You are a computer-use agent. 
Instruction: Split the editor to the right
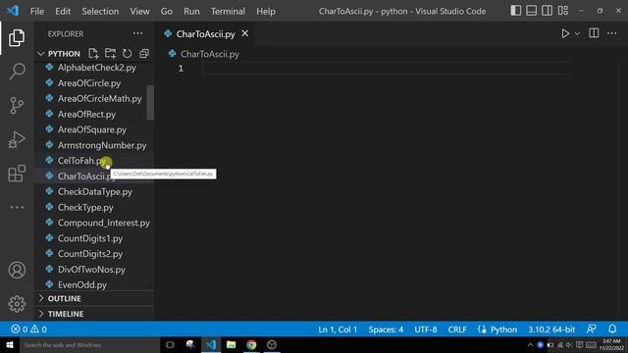click(594, 33)
